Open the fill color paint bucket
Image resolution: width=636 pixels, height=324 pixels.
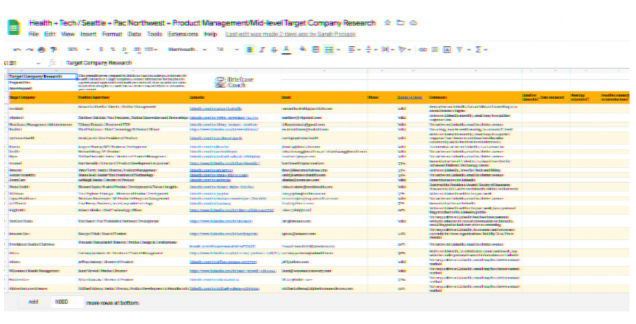point(303,49)
